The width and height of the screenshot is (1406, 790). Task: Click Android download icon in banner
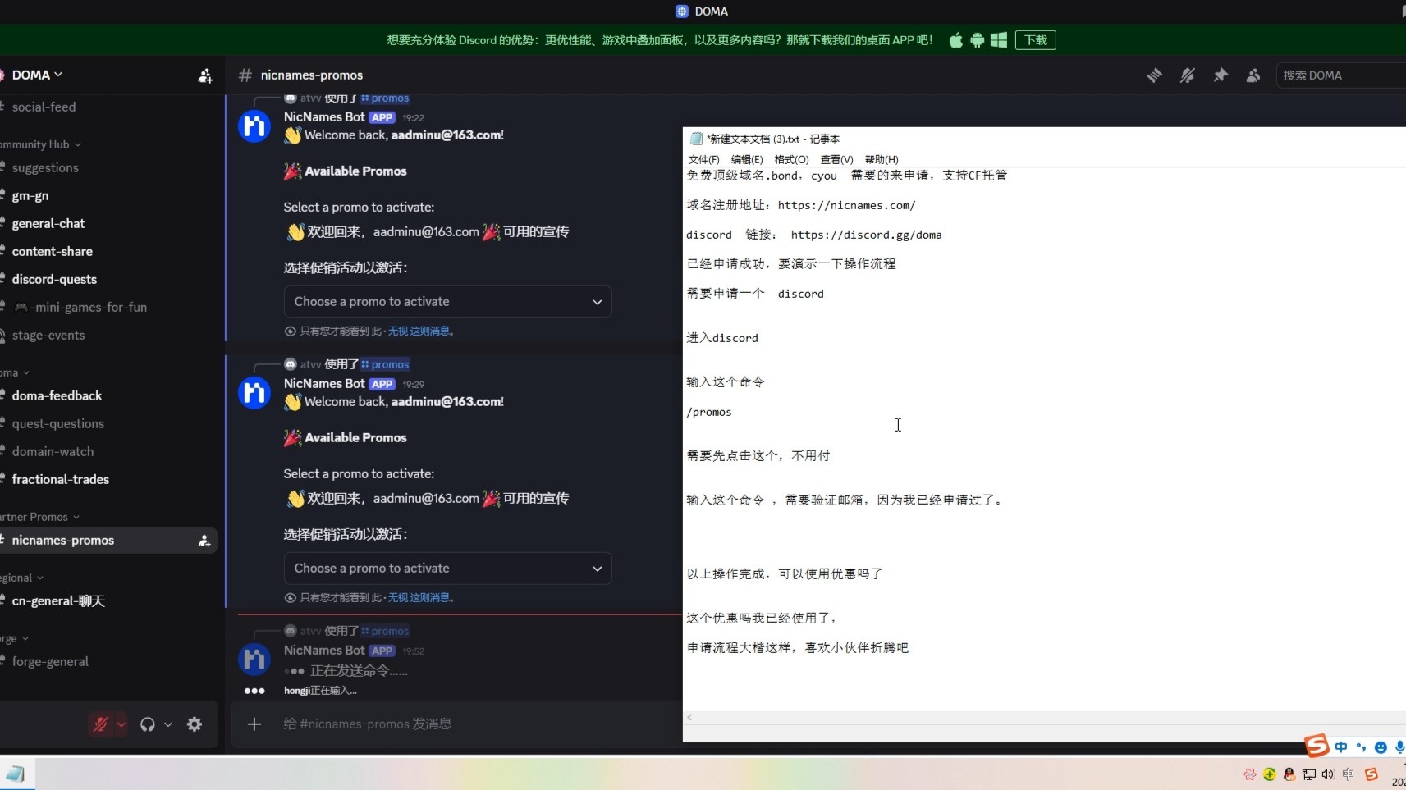(x=977, y=40)
